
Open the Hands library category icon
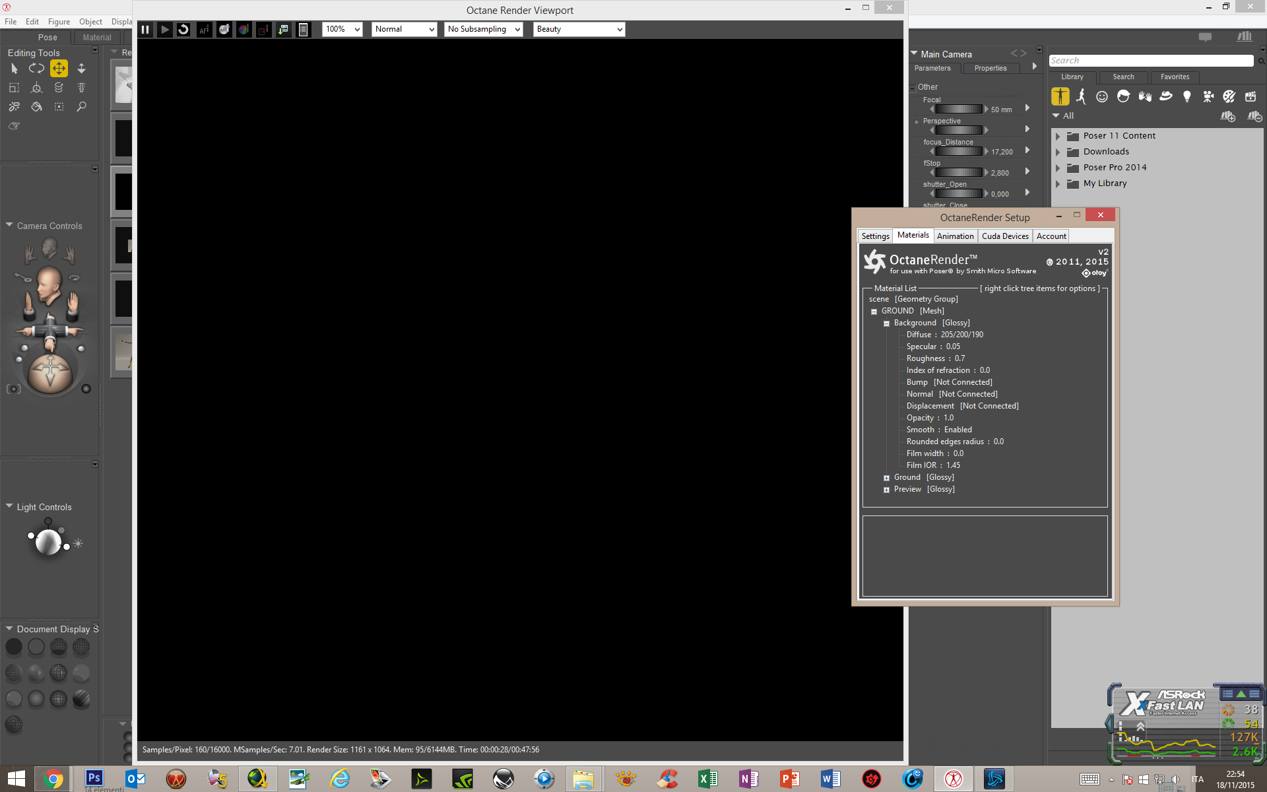pos(1144,97)
